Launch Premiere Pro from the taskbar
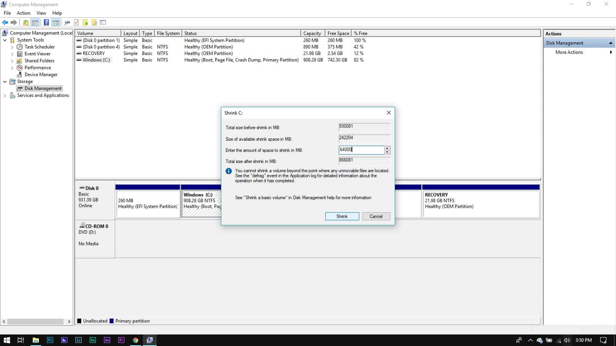This screenshot has height=346, width=616. point(121,340)
